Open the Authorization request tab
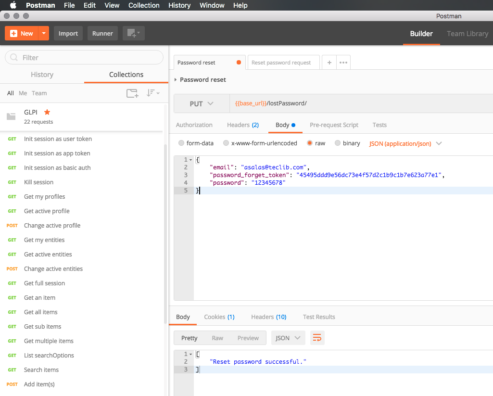Viewport: 493px width, 396px height. [194, 125]
